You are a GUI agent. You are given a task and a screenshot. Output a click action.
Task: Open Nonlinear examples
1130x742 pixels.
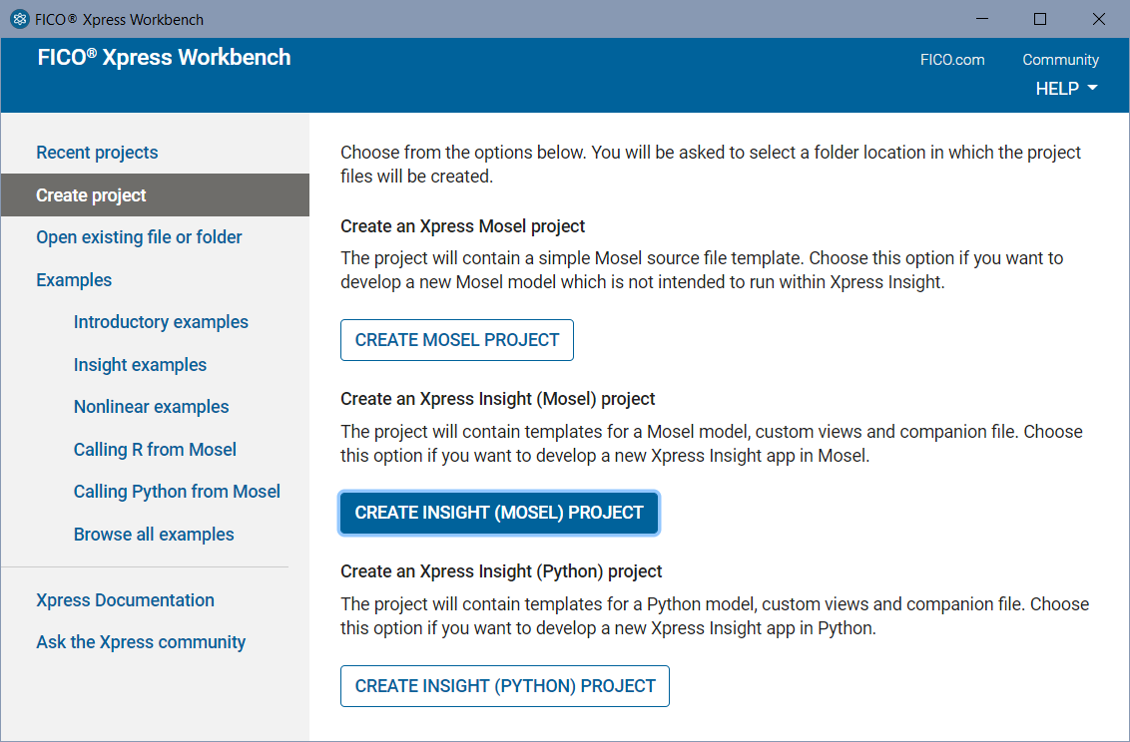(x=151, y=407)
